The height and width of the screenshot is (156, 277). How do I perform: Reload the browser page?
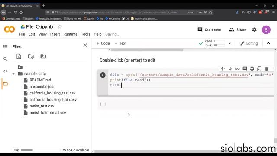click(x=16, y=13)
